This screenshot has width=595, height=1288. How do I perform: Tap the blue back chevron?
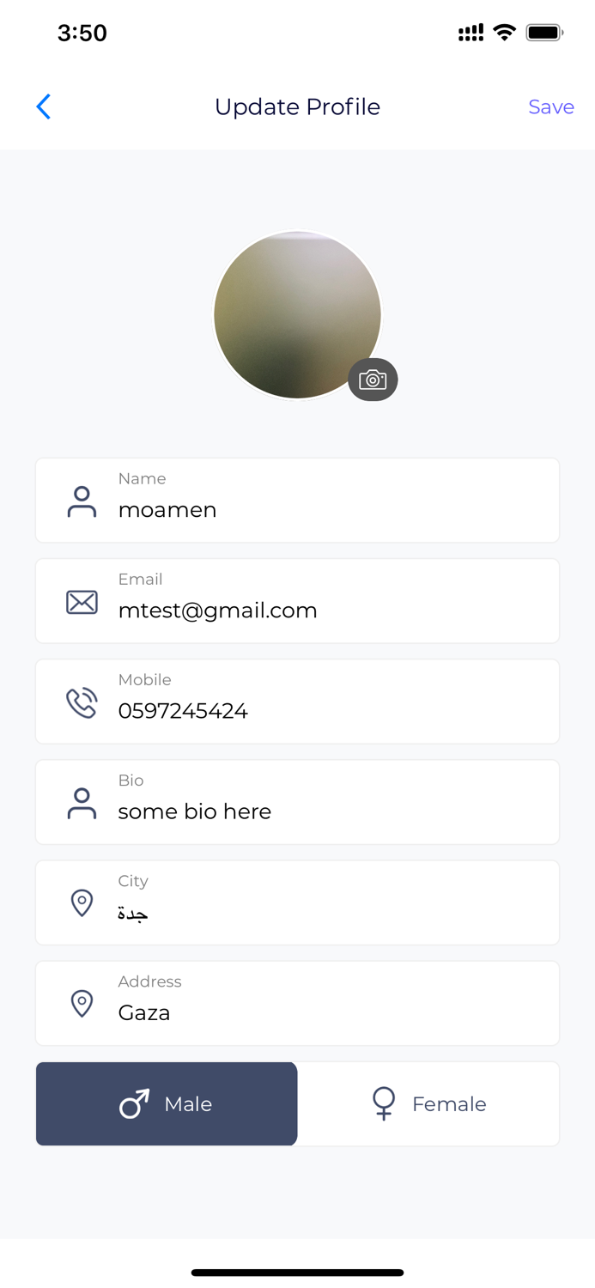[x=44, y=106]
